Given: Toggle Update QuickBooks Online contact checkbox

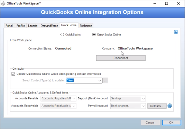Looking at the screenshot, I should point(13,74).
